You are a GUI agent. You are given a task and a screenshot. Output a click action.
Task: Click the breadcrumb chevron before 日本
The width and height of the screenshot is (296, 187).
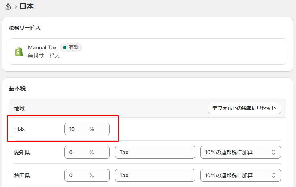[15, 7]
